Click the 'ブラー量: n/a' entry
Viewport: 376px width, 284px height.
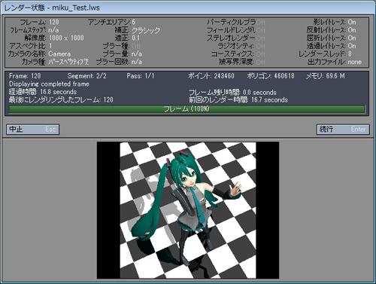(123, 53)
